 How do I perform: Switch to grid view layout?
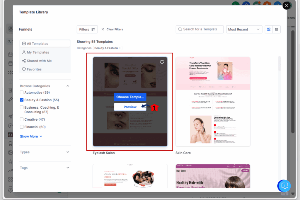(269, 29)
